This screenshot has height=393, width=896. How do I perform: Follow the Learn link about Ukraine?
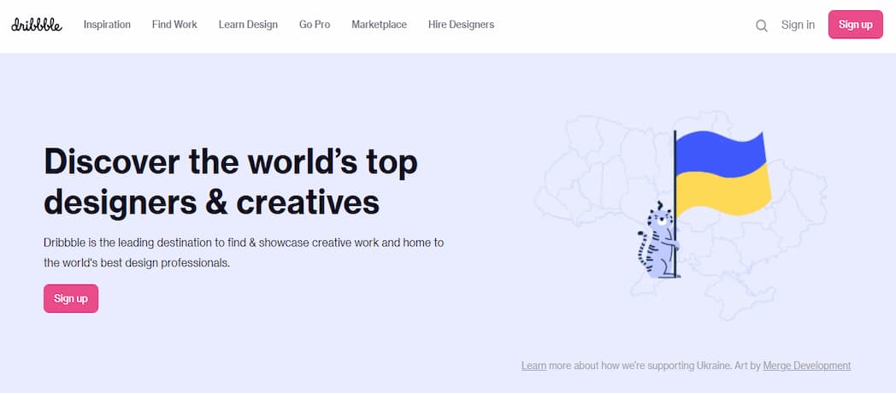coord(533,366)
